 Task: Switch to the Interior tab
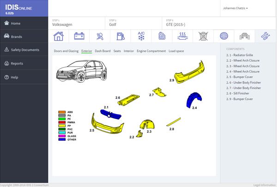point(129,51)
